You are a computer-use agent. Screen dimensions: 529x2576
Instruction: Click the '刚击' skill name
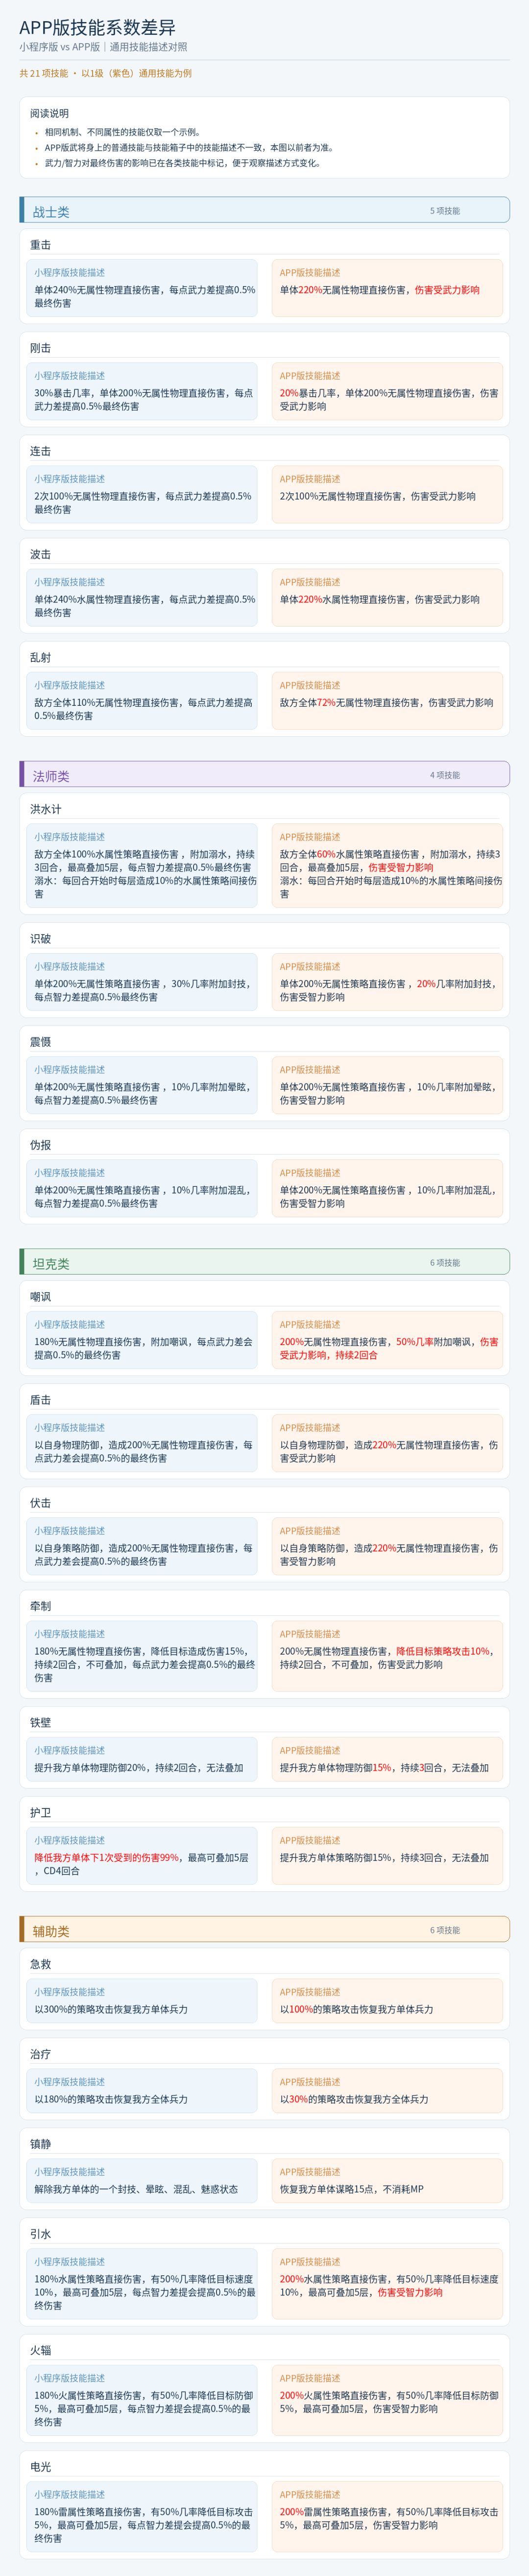(x=40, y=348)
